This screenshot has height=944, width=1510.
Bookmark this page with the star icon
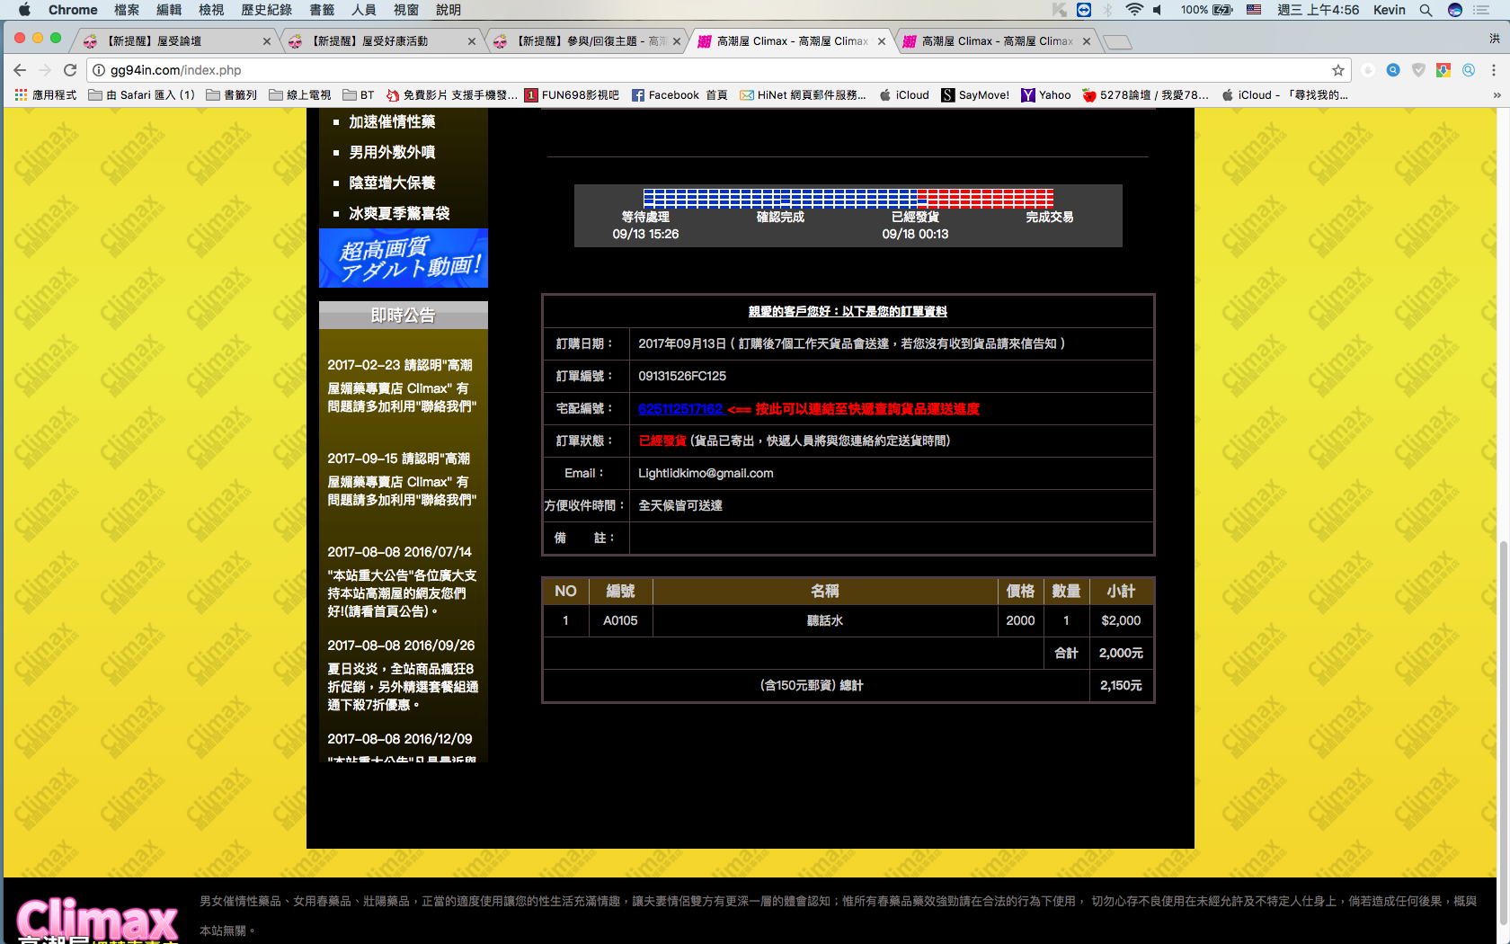pyautogui.click(x=1338, y=70)
